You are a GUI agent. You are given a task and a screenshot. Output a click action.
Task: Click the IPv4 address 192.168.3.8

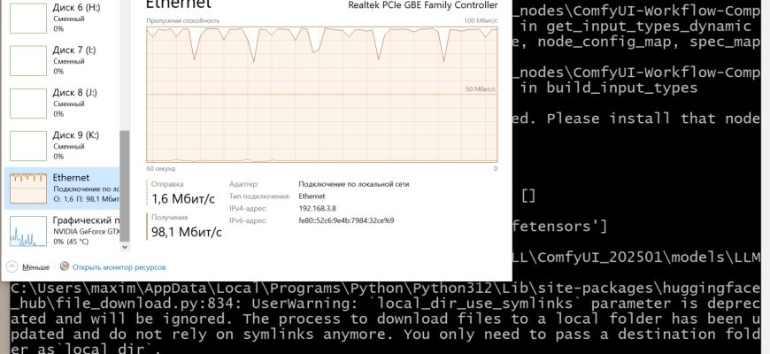[x=319, y=207]
